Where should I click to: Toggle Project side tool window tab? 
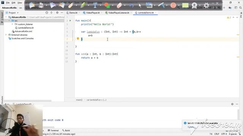pos(2,18)
